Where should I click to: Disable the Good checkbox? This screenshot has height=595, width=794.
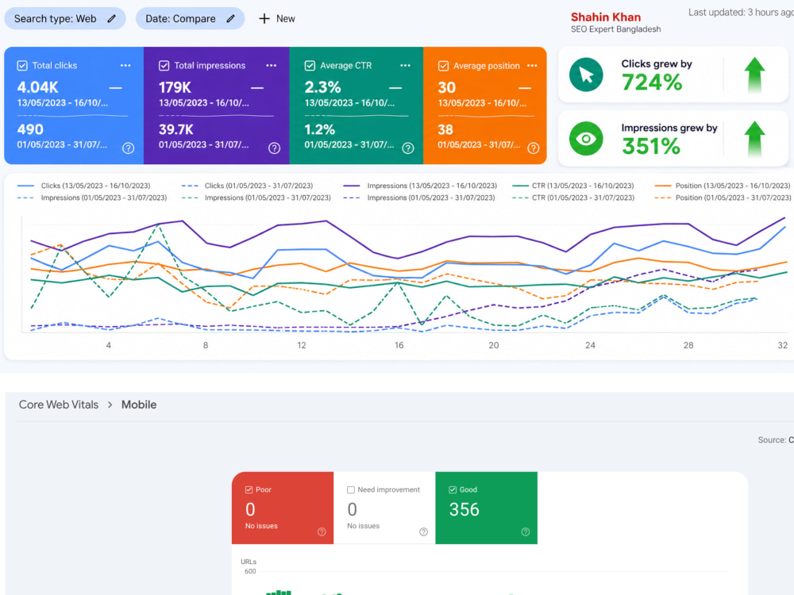click(453, 489)
